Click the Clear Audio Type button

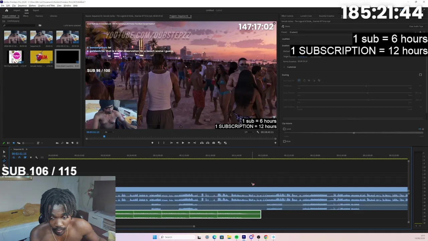416,26
